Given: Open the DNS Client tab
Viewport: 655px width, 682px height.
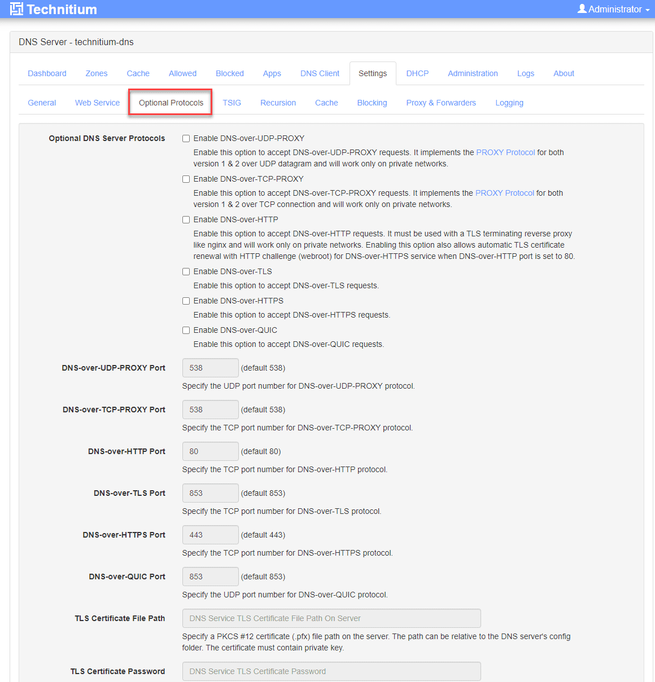Looking at the screenshot, I should (320, 73).
